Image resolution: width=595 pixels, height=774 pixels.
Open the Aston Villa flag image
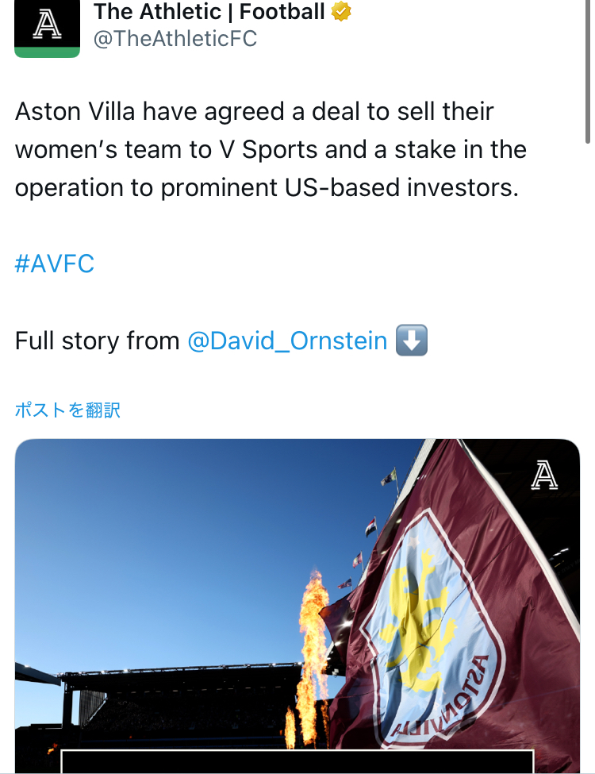(x=297, y=606)
